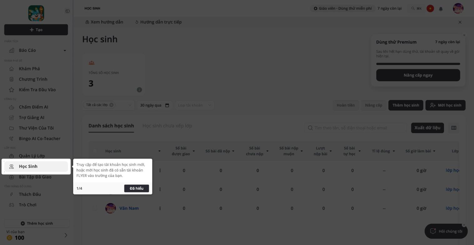
Task: Close the guide bar
Action: coord(460,22)
